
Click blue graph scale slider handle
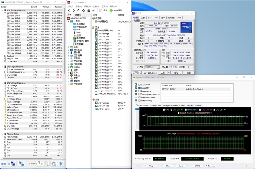point(137,109)
